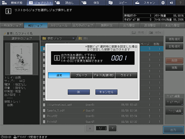Tick the checkbox for Print01
Viewport: 185px width, 139px height.
click(44, 121)
